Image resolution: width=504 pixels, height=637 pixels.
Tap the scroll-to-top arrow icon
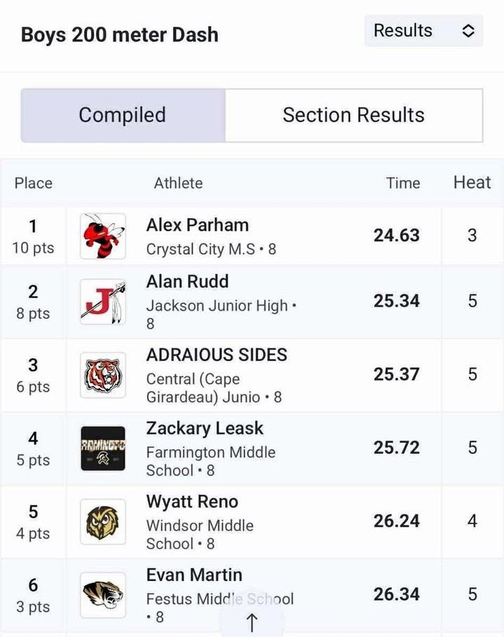pos(251,622)
